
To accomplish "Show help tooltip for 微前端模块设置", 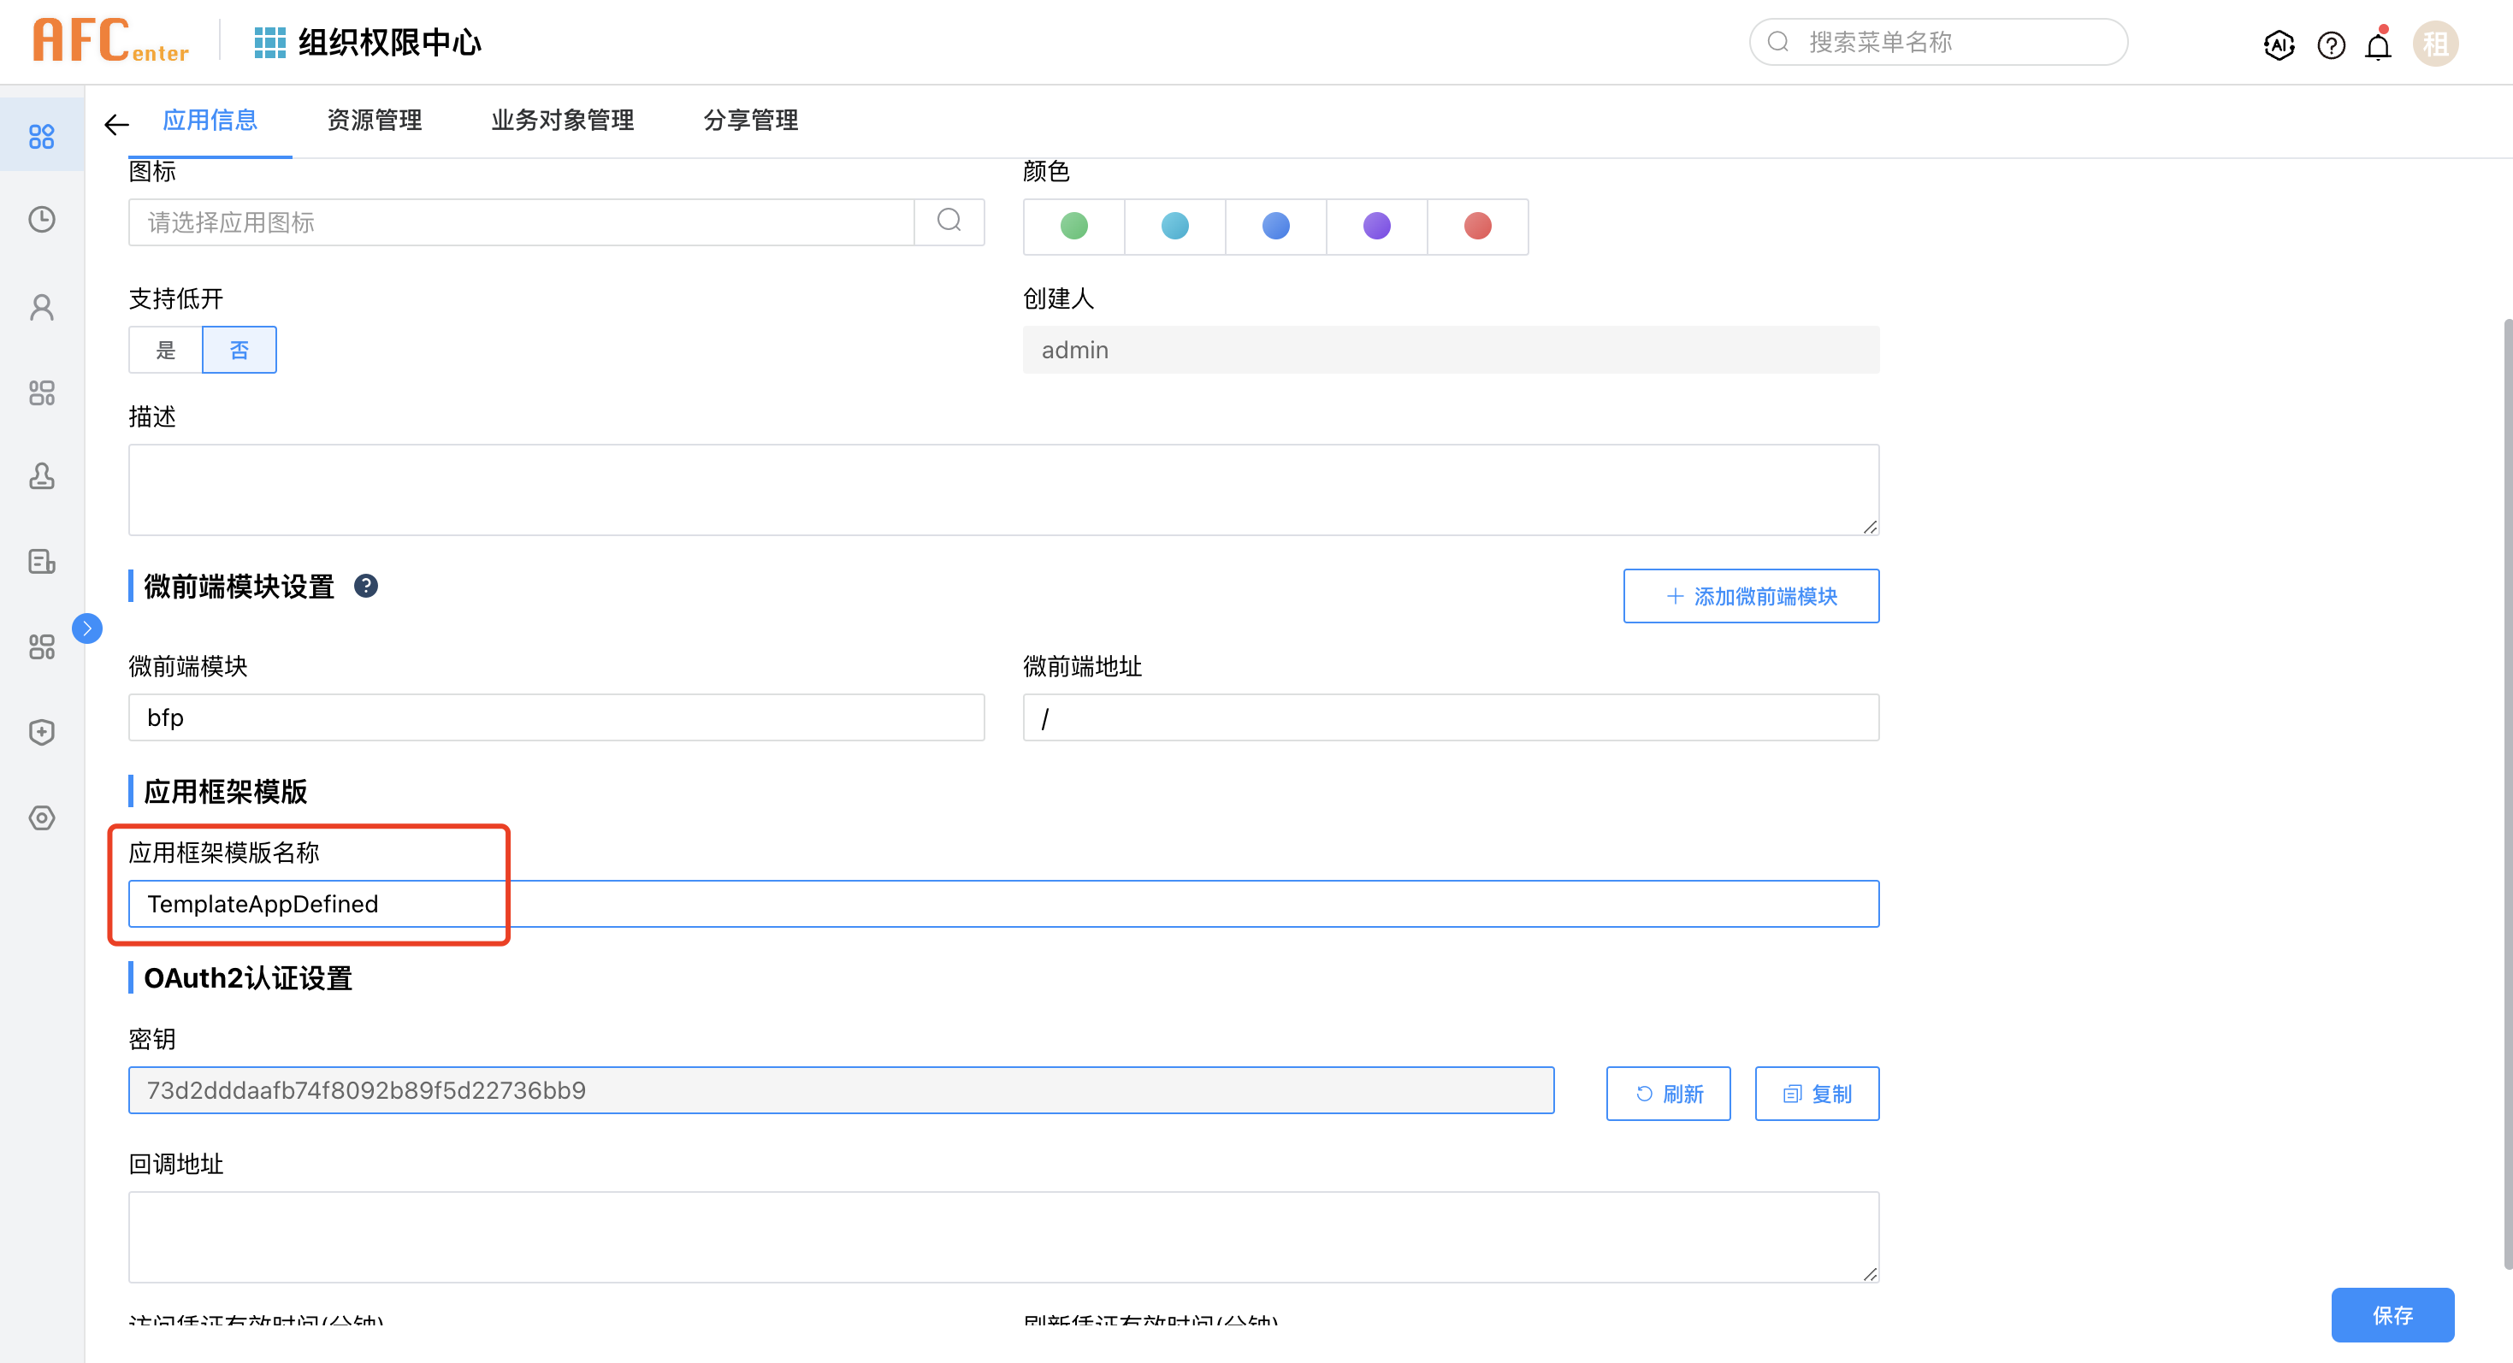I will [366, 586].
